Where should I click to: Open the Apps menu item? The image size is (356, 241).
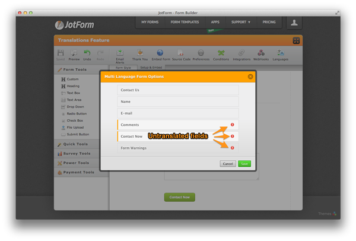pos(215,22)
